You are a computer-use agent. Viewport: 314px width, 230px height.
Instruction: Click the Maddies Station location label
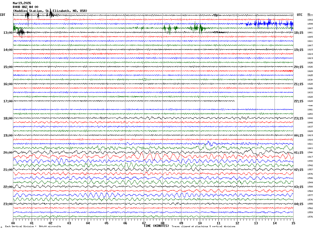pos(50,11)
